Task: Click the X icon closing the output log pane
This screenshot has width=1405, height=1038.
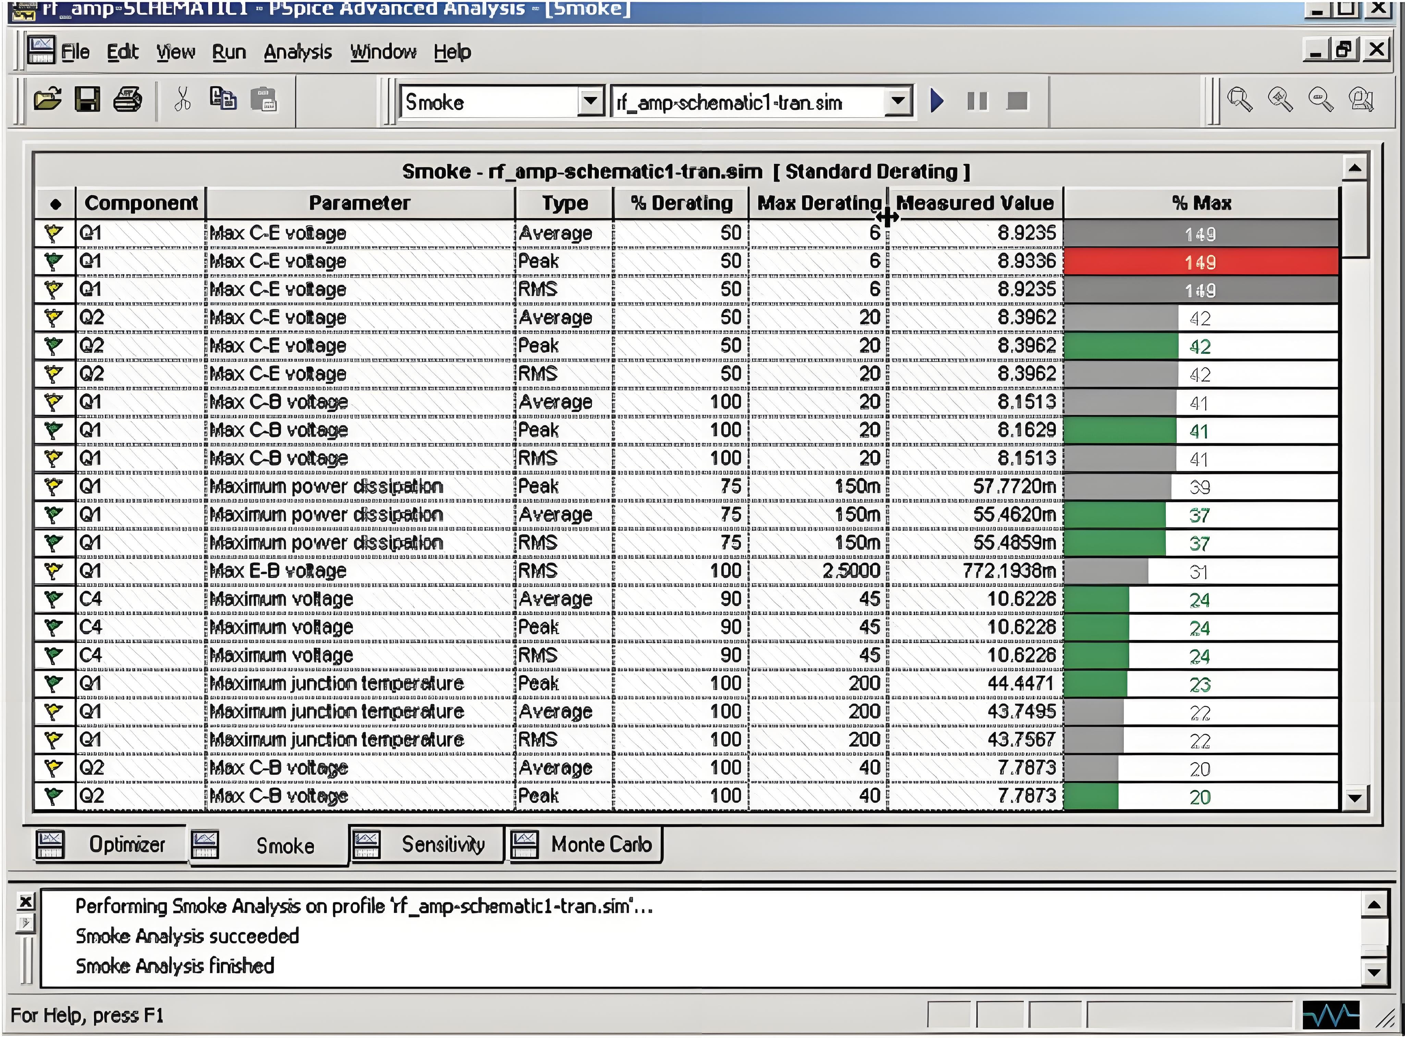Action: pyautogui.click(x=26, y=902)
